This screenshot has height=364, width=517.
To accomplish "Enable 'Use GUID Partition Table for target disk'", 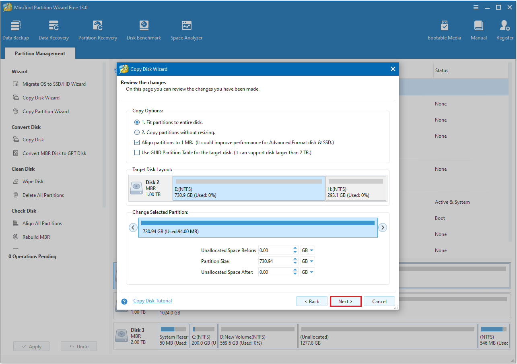I will [137, 152].
